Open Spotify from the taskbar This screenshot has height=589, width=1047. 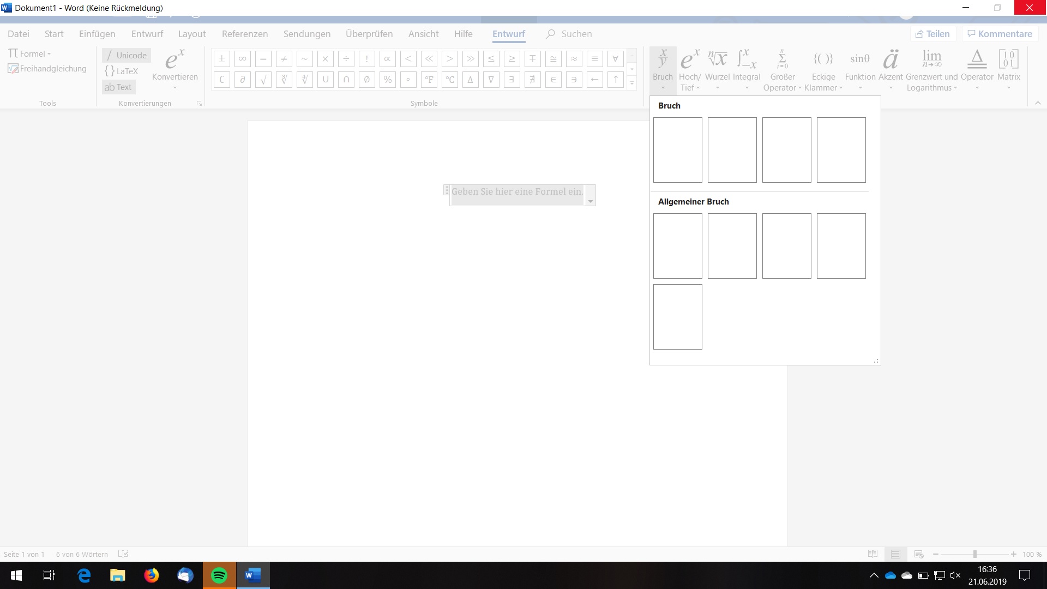[x=219, y=575]
